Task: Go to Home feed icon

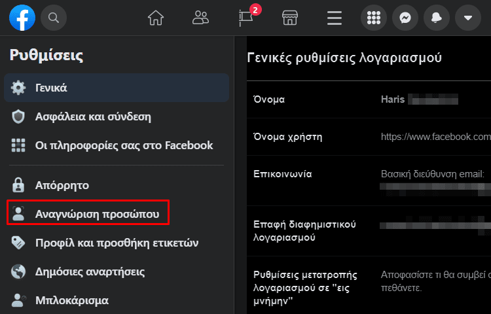Action: coord(156,18)
